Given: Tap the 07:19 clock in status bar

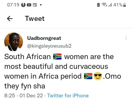Looking at the screenshot, I should pyautogui.click(x=13, y=5).
